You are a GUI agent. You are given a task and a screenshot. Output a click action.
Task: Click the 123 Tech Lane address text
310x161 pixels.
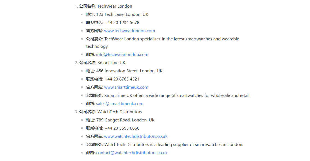click(122, 15)
